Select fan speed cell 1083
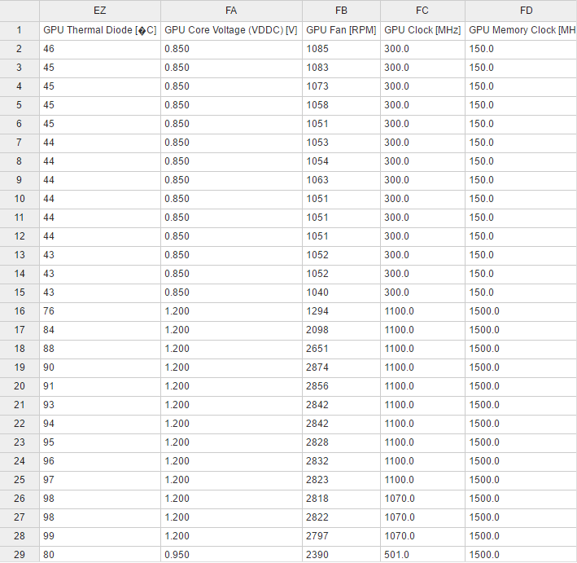 (x=342, y=68)
